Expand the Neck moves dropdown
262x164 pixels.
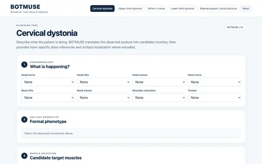pos(103,98)
